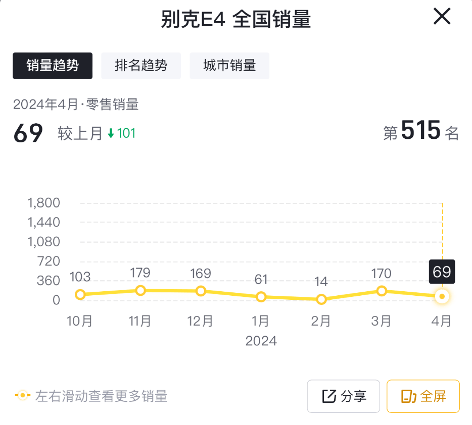Click the 第515名 ranking text
This screenshot has height=425, width=472.
421,132
